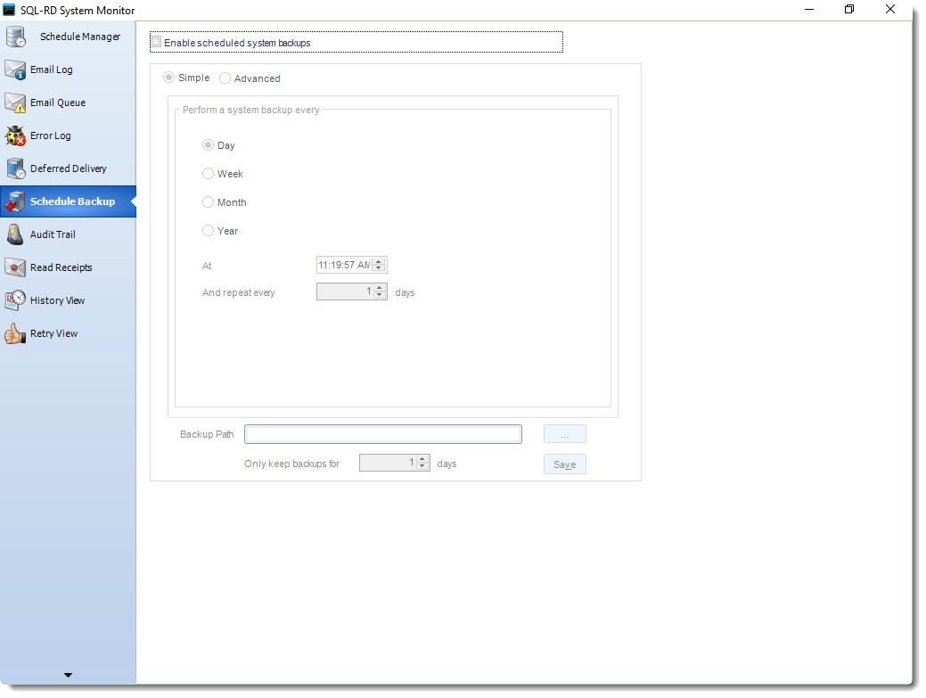
Task: Minimize the System Monitor window
Action: tap(809, 10)
